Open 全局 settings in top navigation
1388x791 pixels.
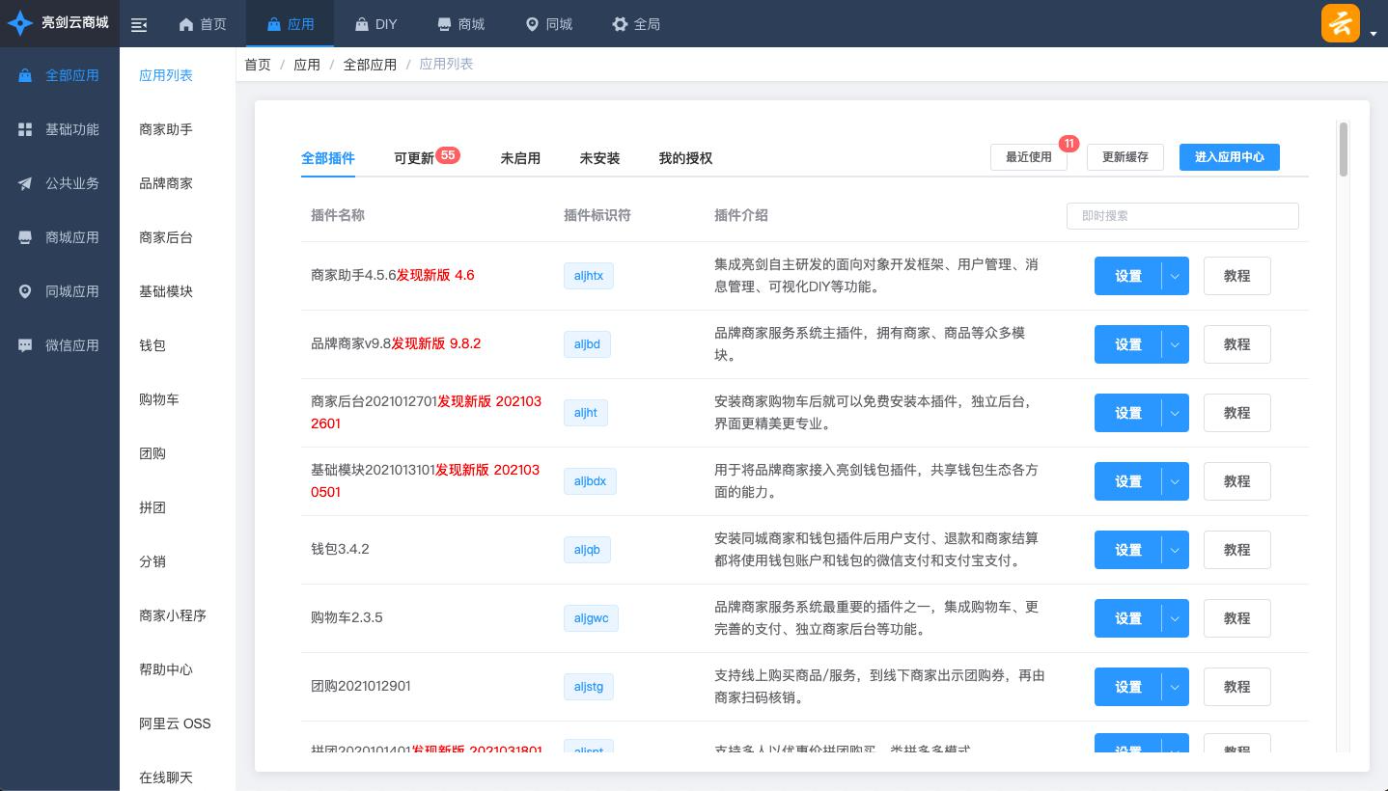coord(636,24)
